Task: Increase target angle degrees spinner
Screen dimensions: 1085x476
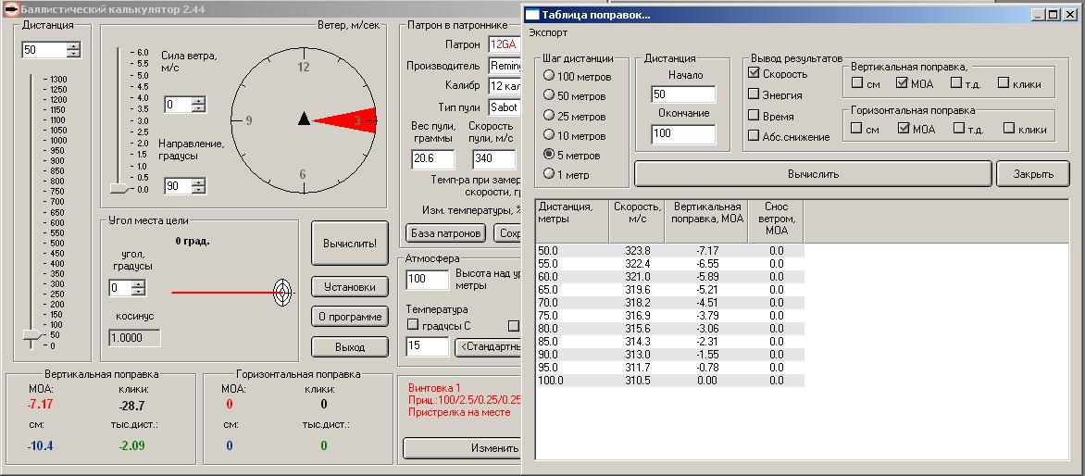Action: point(138,284)
